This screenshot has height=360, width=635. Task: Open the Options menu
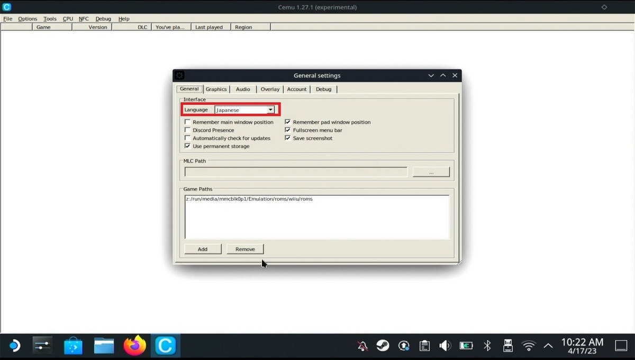(x=28, y=19)
